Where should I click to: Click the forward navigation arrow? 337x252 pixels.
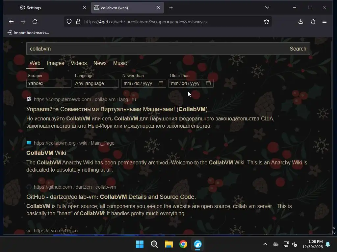pyautogui.click(x=23, y=22)
